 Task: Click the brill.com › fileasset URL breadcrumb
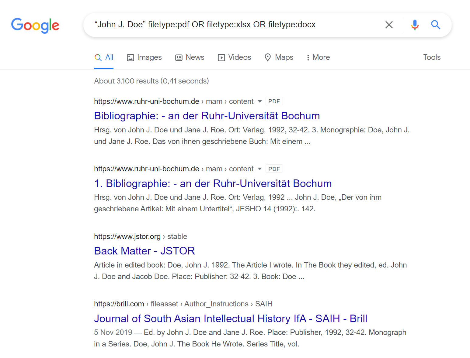(183, 304)
